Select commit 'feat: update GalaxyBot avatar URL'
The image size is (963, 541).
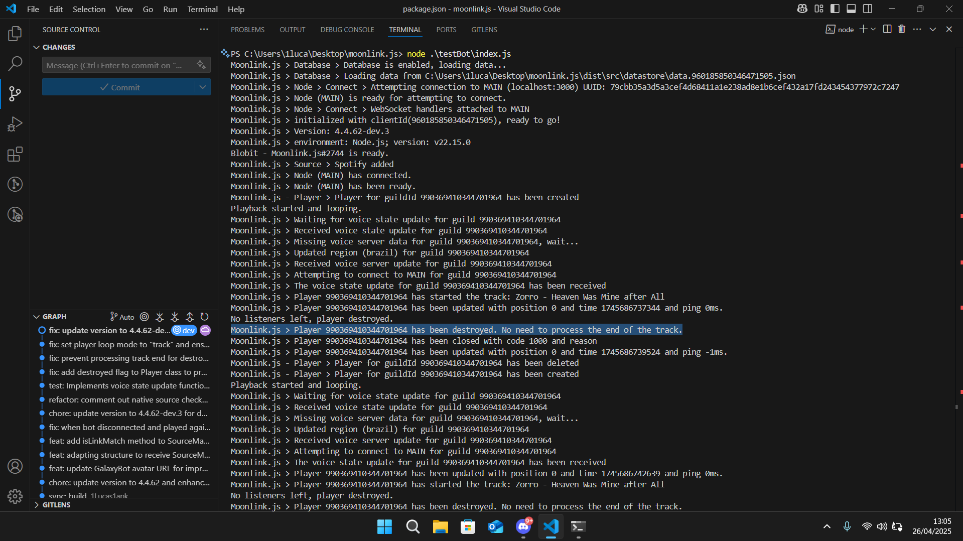tap(124, 468)
